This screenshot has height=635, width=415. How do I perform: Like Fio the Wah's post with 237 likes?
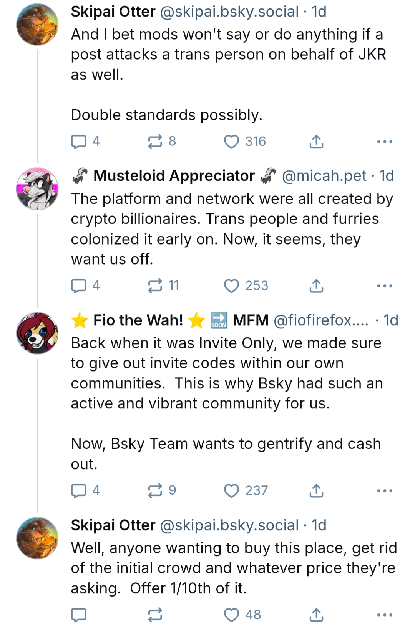[x=232, y=491]
